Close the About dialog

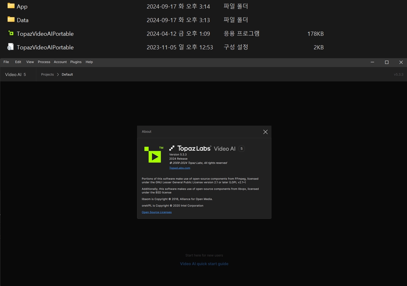coord(265,132)
